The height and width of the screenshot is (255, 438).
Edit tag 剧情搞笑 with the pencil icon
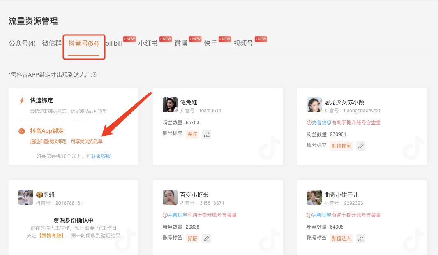[361, 146]
